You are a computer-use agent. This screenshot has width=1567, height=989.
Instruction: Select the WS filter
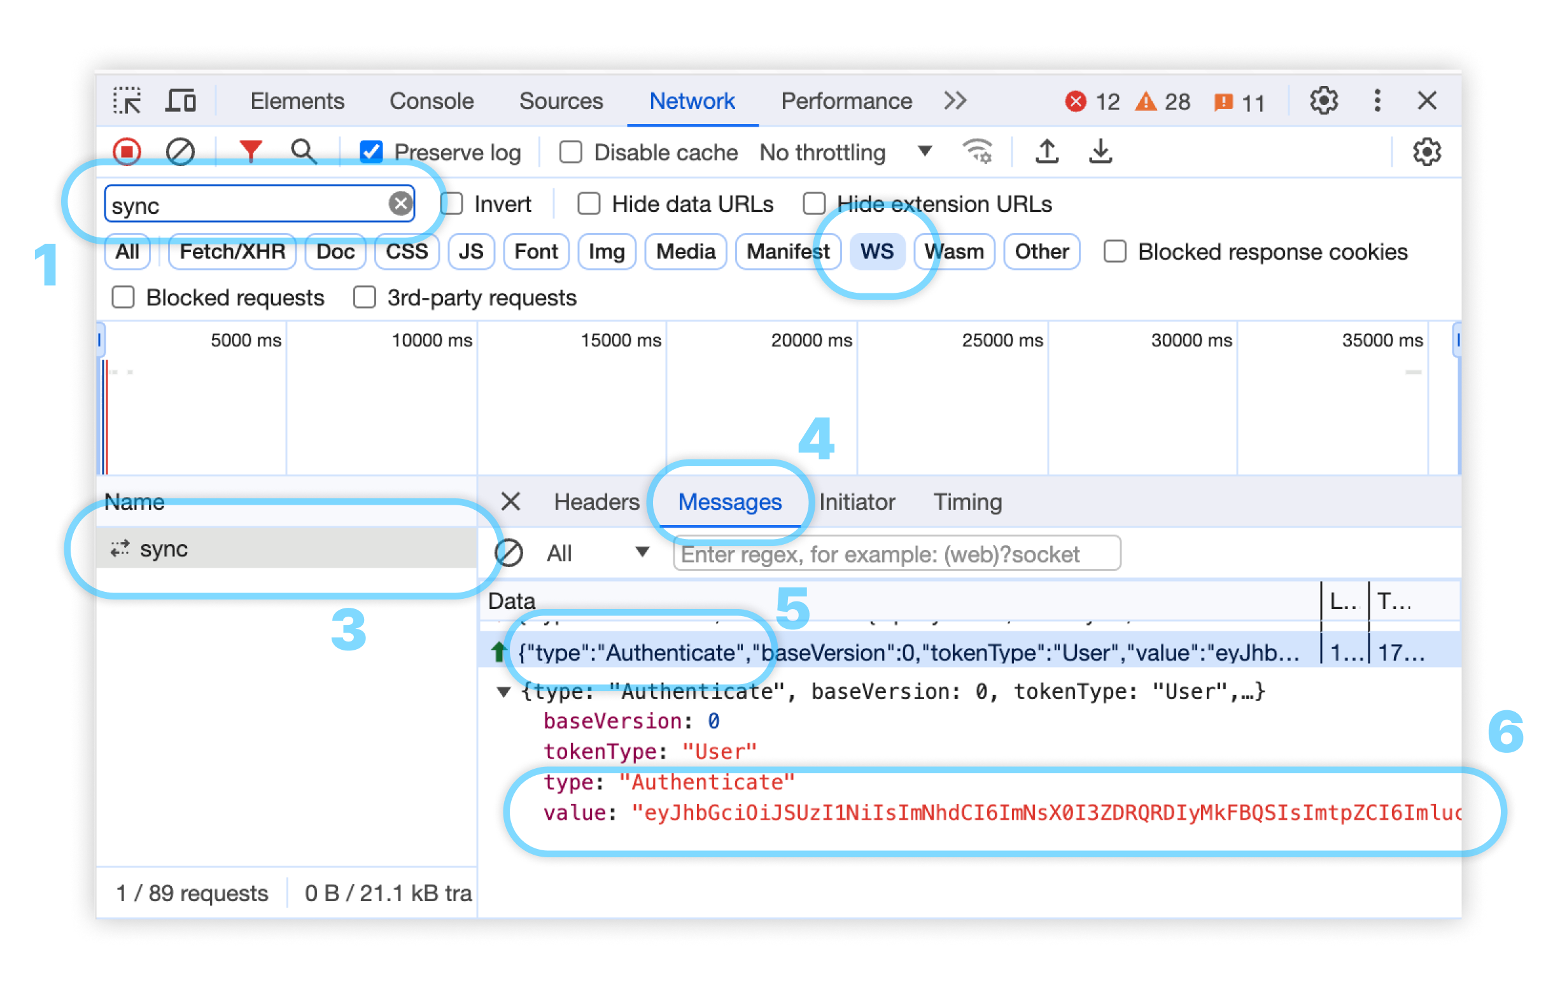[x=876, y=251]
